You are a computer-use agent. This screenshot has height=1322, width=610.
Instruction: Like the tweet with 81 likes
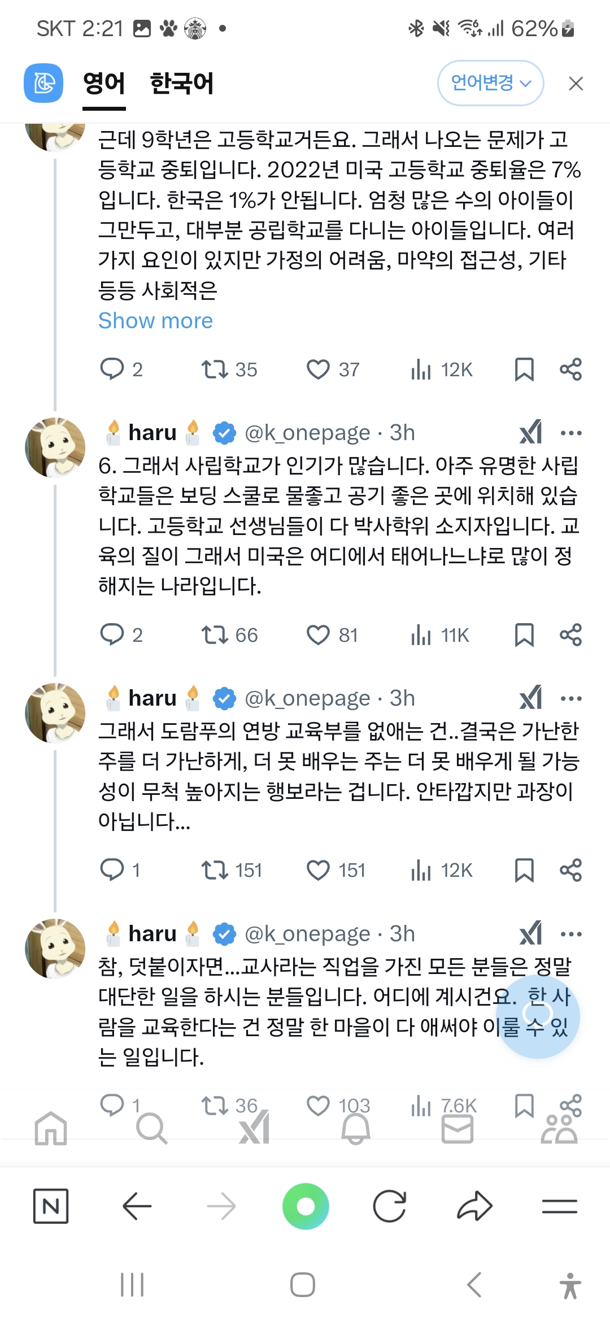coord(318,635)
